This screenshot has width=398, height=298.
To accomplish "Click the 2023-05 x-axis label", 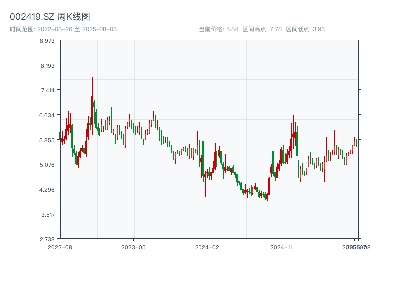I will click(x=133, y=247).
